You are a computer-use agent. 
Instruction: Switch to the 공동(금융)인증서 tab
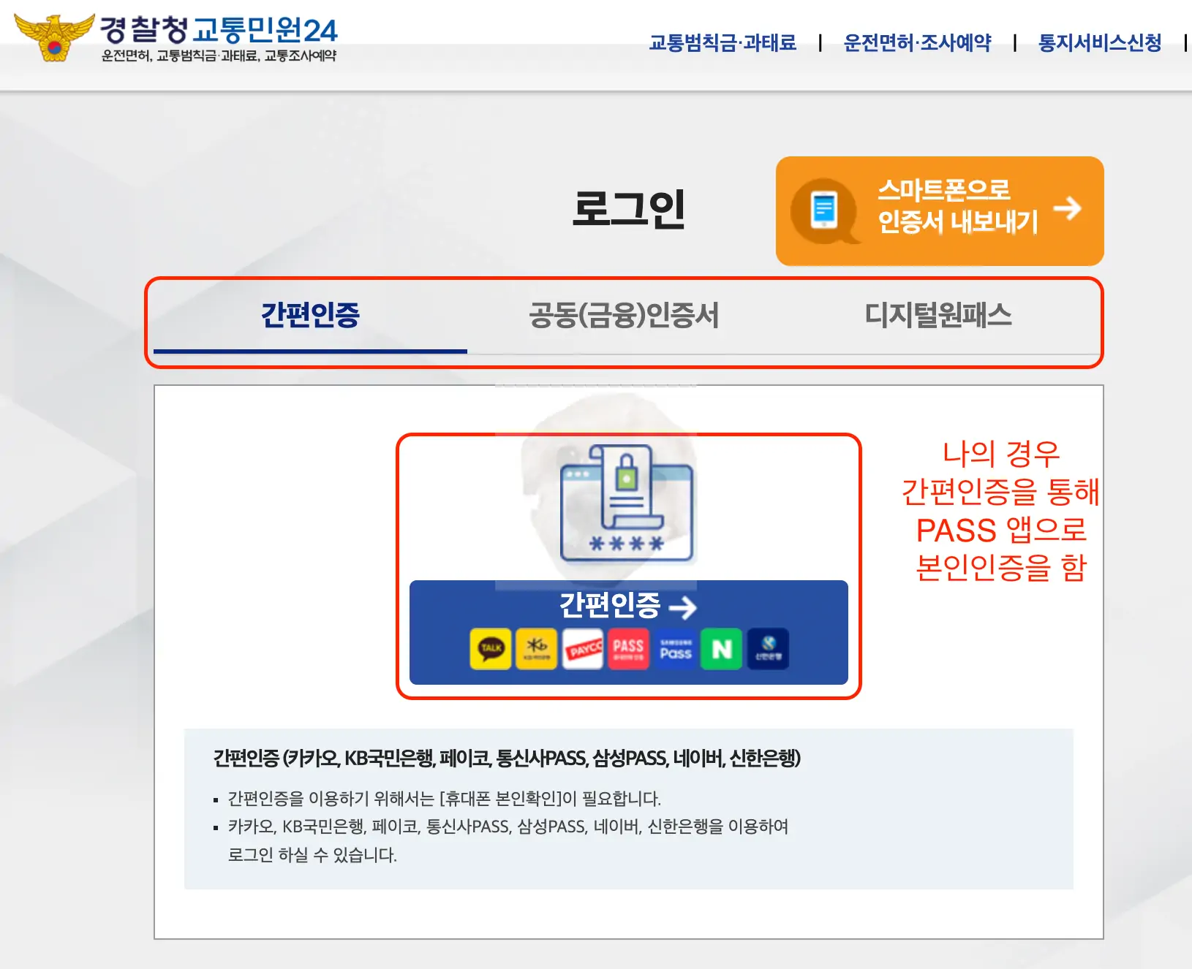tap(622, 317)
